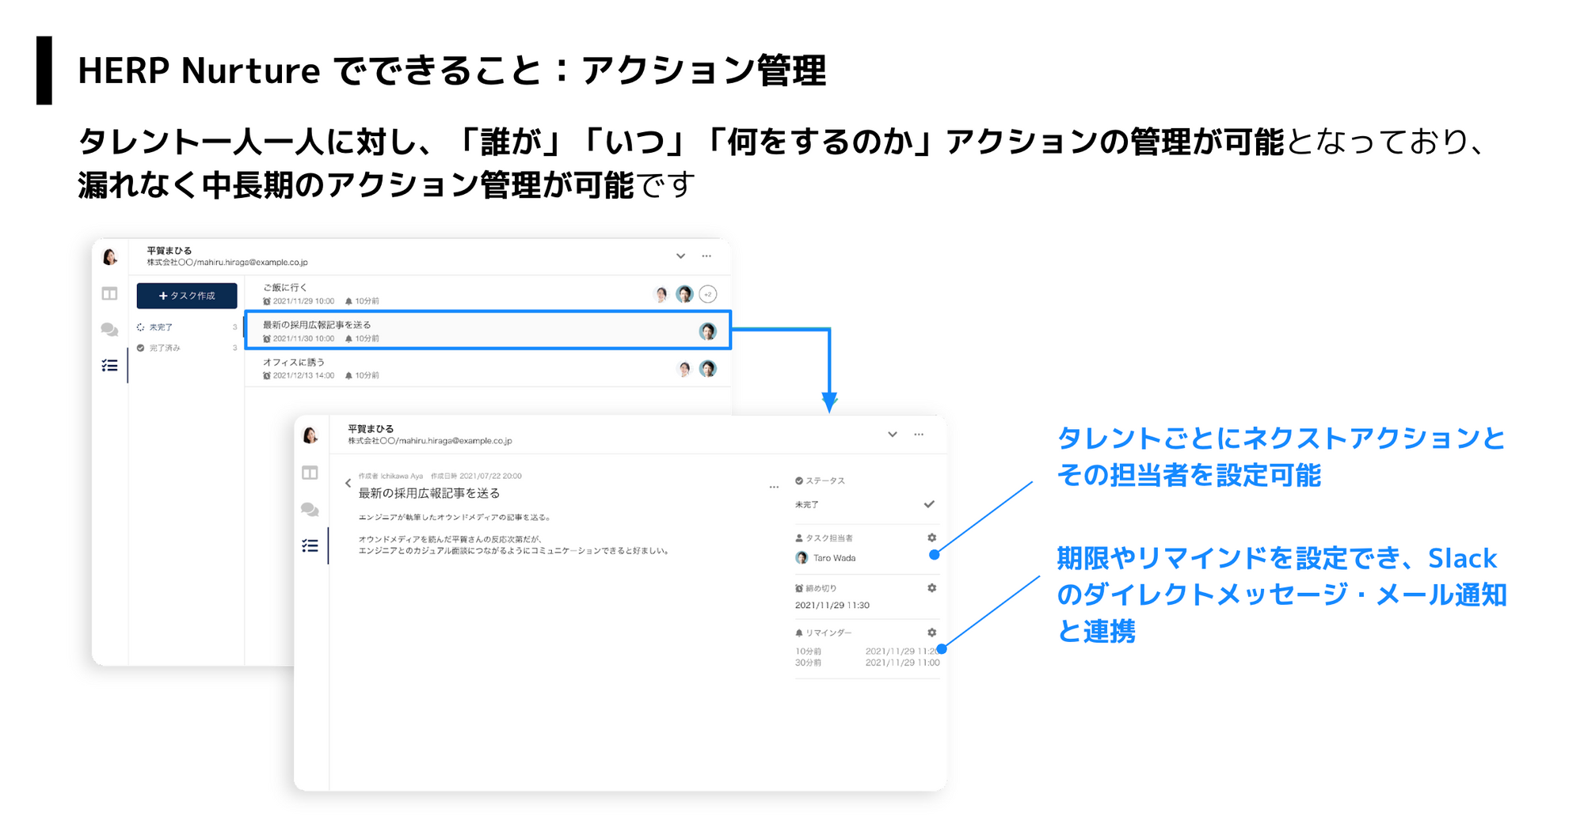Click the 2021/11/29 10:00 due date
The image size is (1584, 832).
(x=303, y=301)
